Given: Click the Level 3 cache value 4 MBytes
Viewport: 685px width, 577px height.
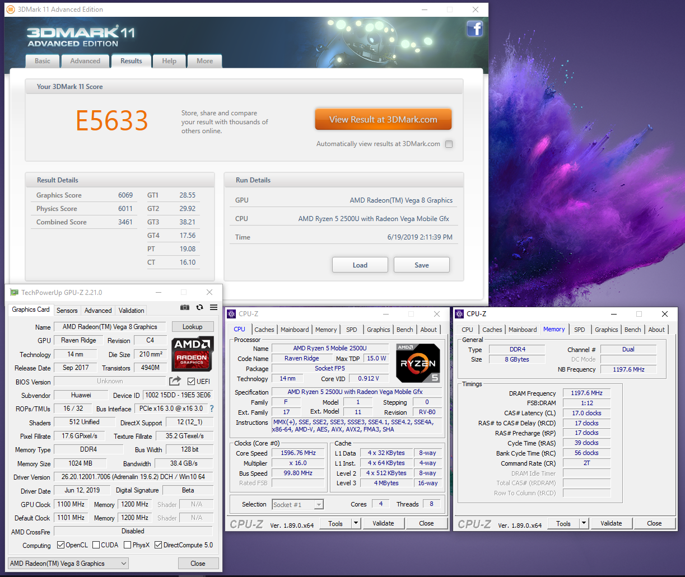Looking at the screenshot, I should pos(386,483).
